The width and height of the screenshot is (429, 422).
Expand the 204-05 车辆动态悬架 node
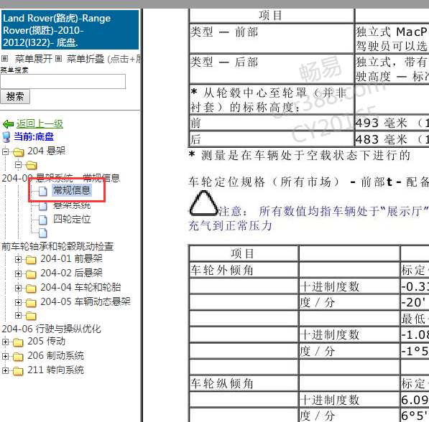pyautogui.click(x=19, y=302)
